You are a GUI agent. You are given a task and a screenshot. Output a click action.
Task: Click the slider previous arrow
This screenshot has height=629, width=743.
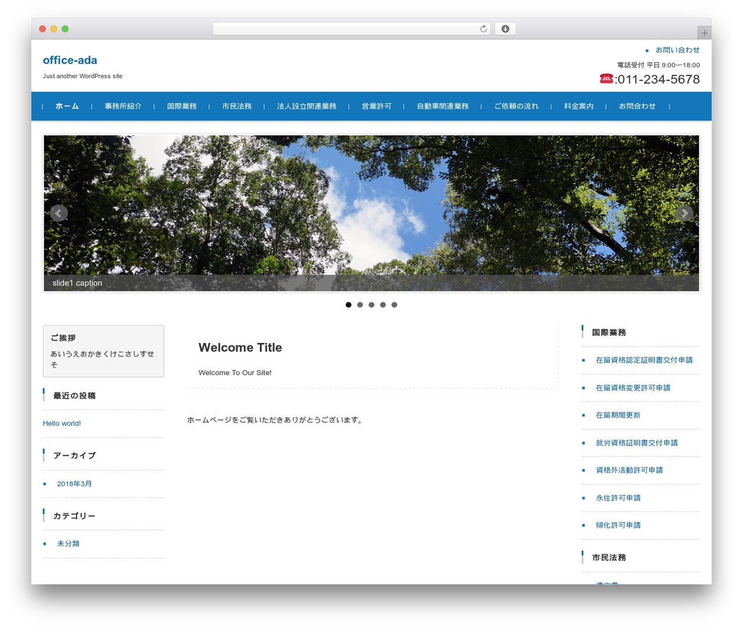(59, 213)
